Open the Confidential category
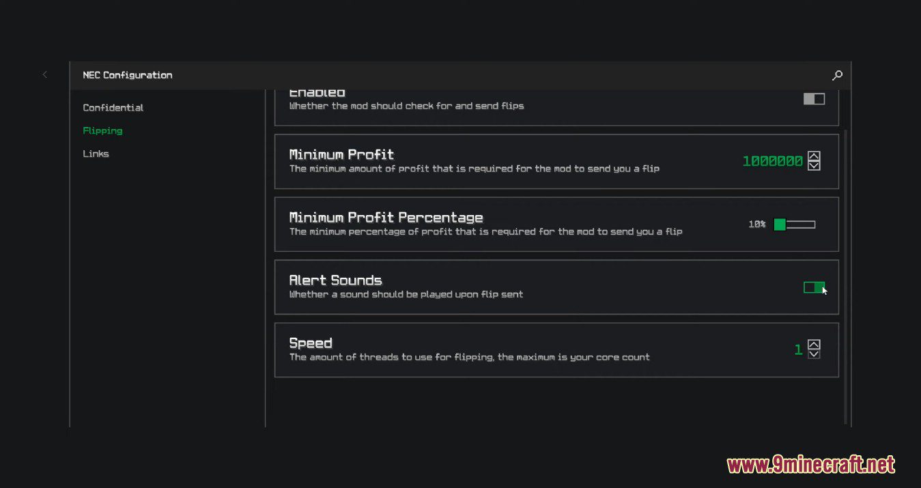Image resolution: width=921 pixels, height=488 pixels. [113, 108]
